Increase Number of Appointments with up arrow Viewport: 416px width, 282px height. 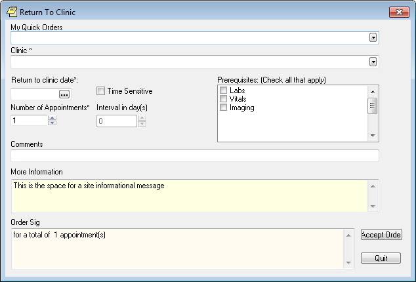click(52, 118)
